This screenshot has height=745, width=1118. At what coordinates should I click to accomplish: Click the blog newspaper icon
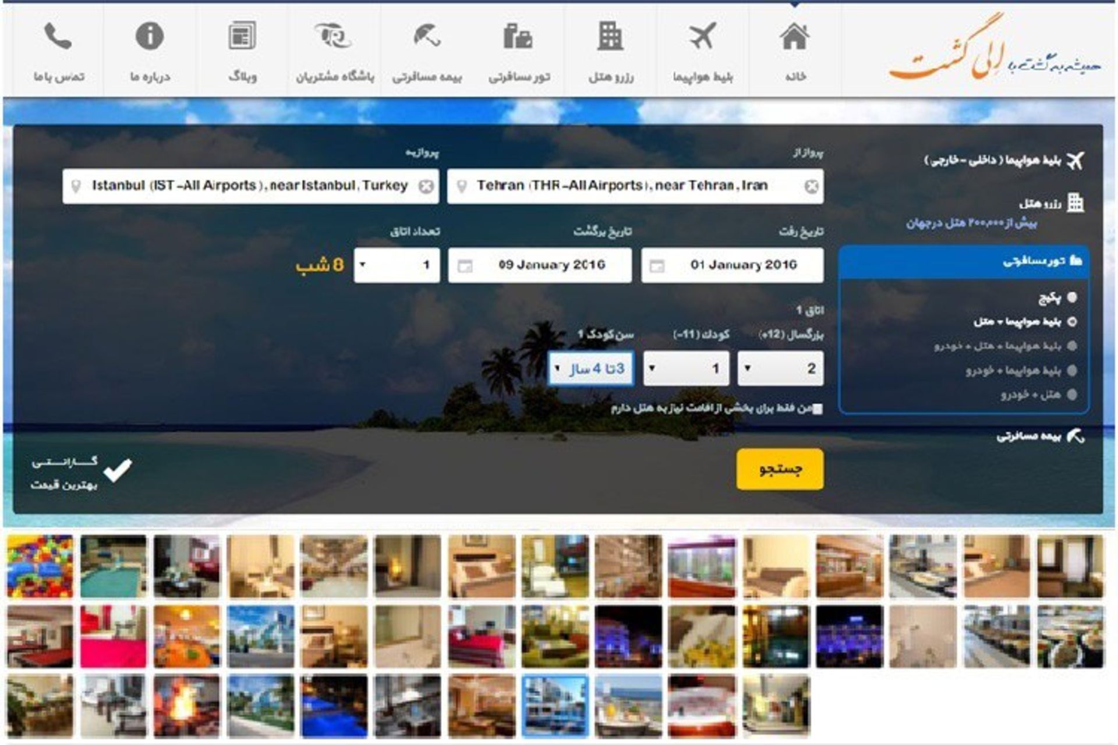pyautogui.click(x=242, y=37)
